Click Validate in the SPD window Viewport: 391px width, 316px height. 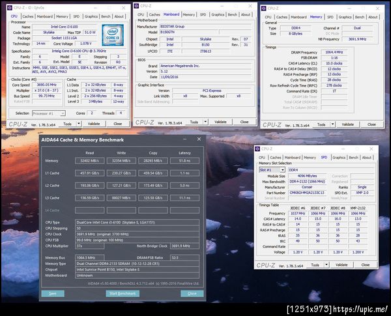(341, 265)
